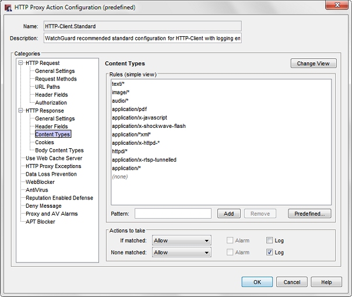This screenshot has width=352, height=297.
Task: Open the WebBlocker category
Action: (x=40, y=182)
